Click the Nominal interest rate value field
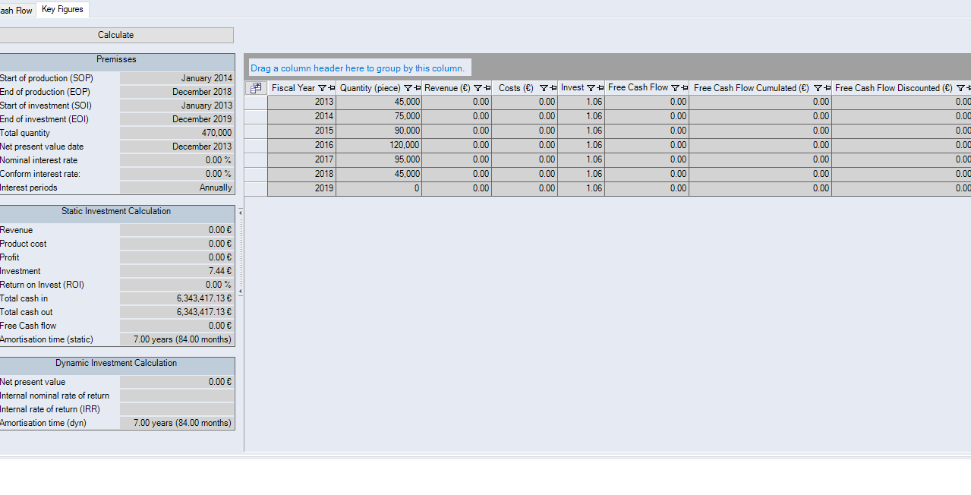The height and width of the screenshot is (495, 971). [176, 160]
